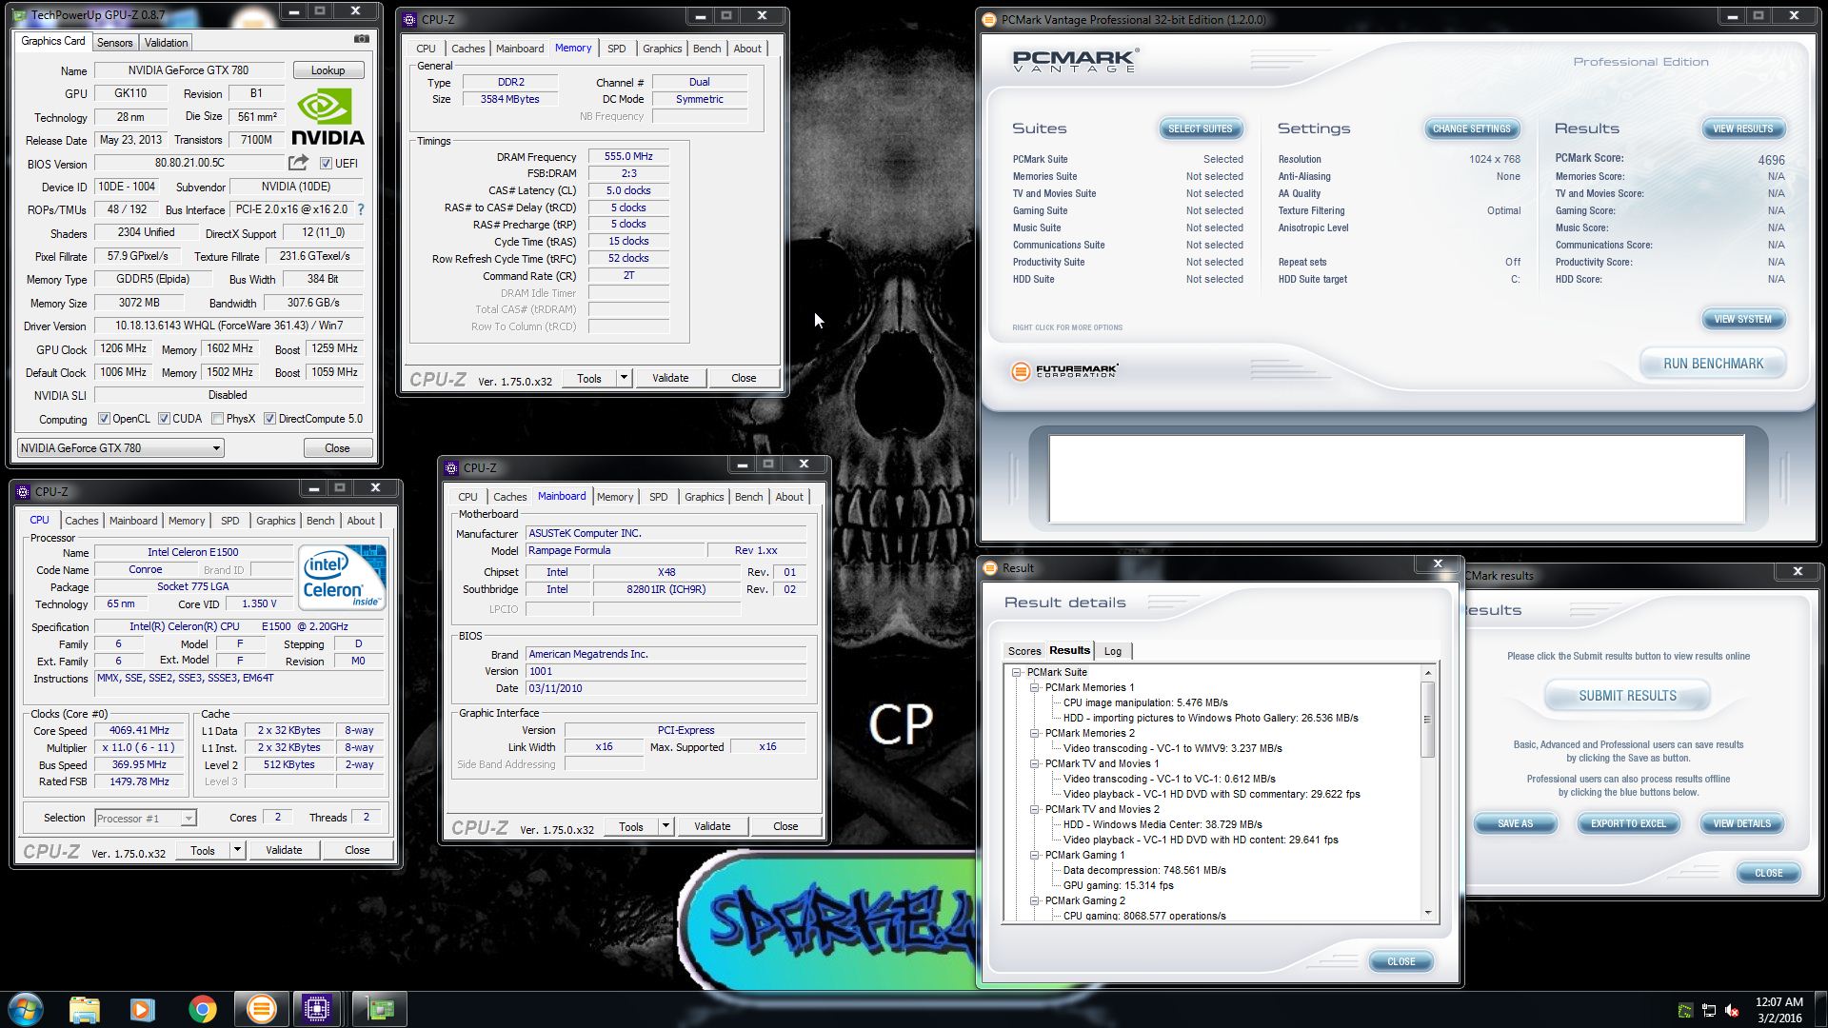Open the NVIDIA GeForce GTX 780 dropdown
Image resolution: width=1828 pixels, height=1028 pixels.
click(x=120, y=447)
